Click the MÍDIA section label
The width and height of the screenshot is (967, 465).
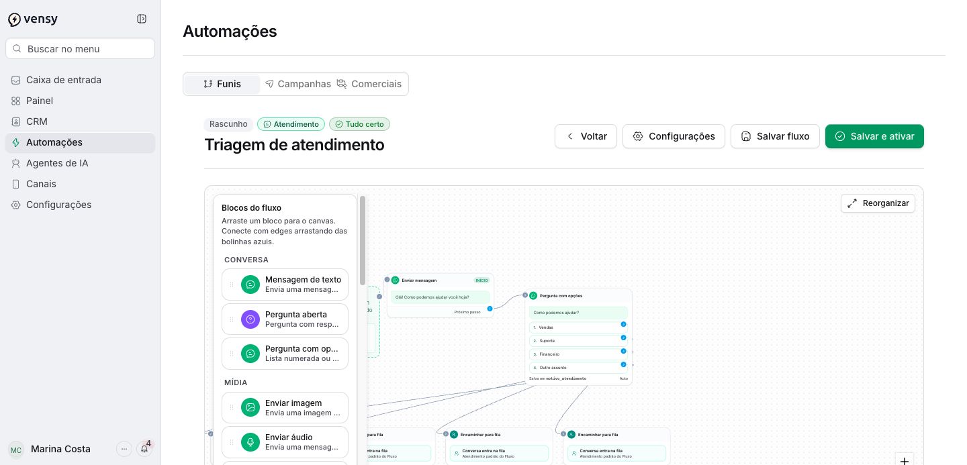tap(236, 382)
